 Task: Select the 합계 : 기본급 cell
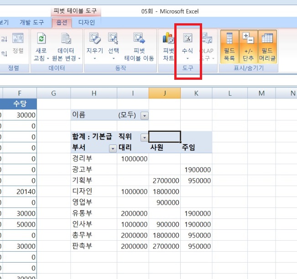[93, 137]
